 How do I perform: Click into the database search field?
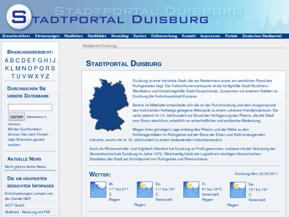(x=30, y=107)
